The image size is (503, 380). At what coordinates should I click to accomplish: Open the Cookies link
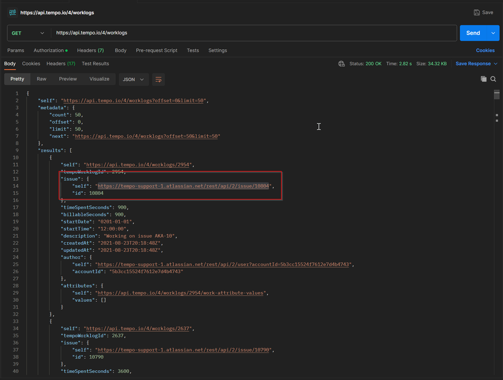pyautogui.click(x=485, y=50)
